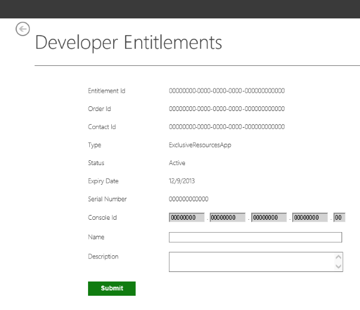Viewport: 360px width, 310px height.
Task: Click the Active status text
Action: click(177, 163)
